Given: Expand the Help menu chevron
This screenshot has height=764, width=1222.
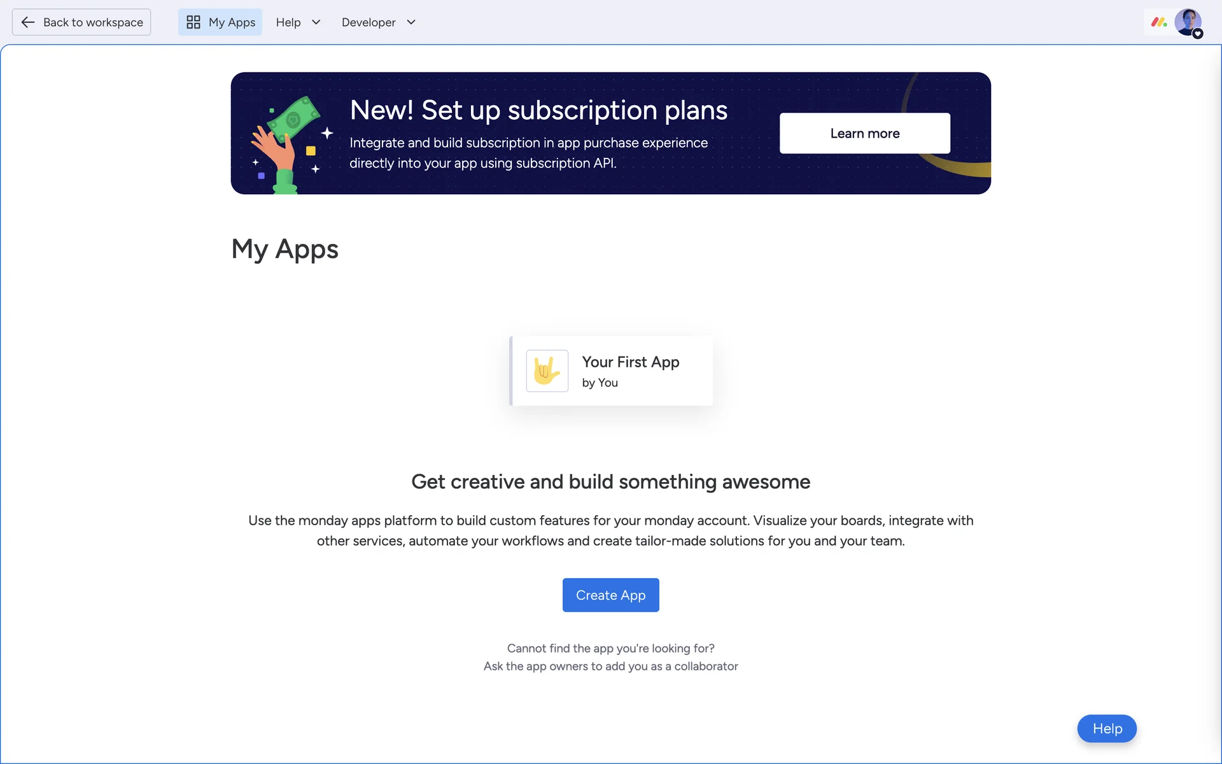Looking at the screenshot, I should tap(316, 22).
